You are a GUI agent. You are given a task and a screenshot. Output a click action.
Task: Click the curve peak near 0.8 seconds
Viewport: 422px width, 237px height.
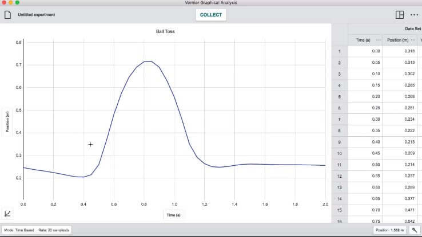coord(147,61)
